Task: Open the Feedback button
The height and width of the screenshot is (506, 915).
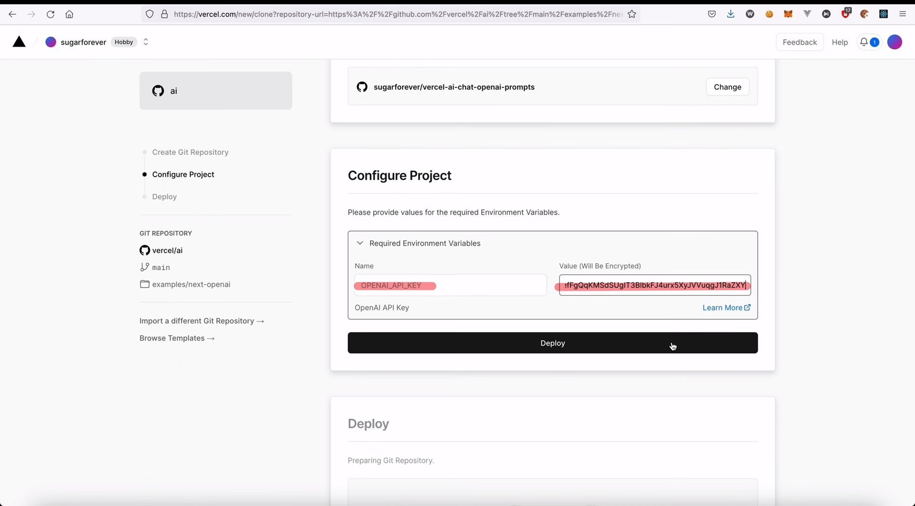Action: pyautogui.click(x=799, y=42)
